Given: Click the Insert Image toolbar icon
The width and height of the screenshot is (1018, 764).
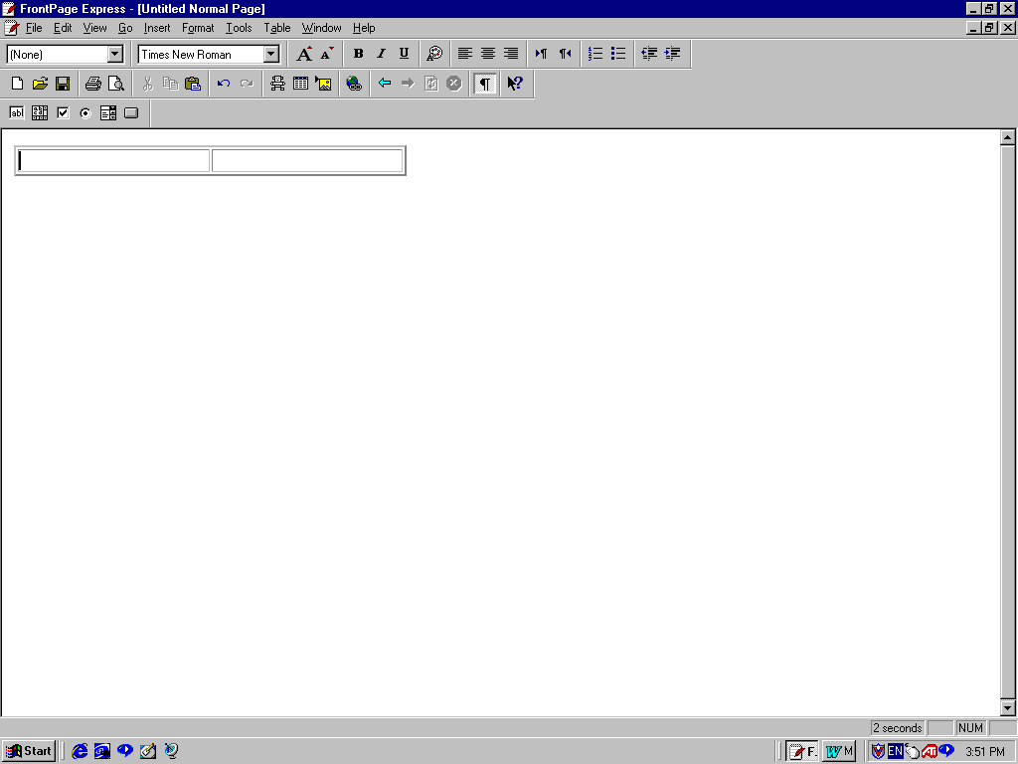Looking at the screenshot, I should (323, 84).
